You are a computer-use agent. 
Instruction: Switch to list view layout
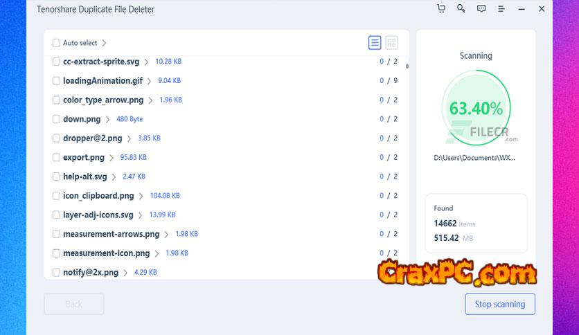[375, 43]
